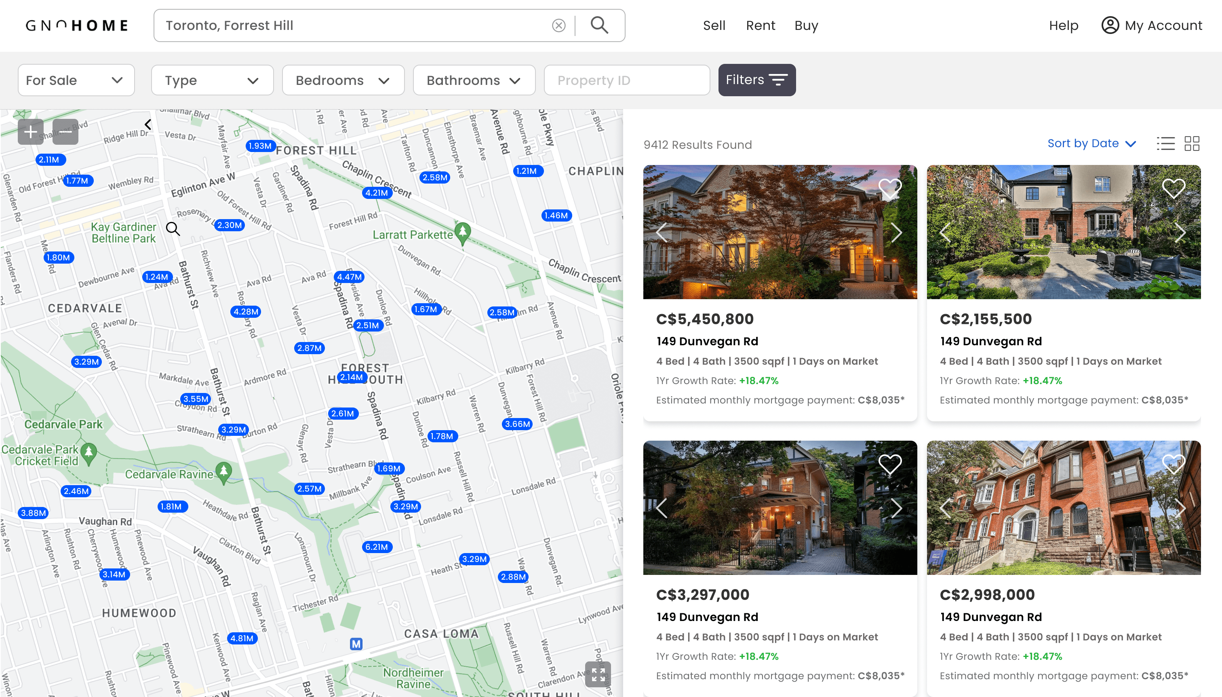Go to the Rent menu
Screen dimensions: 1222x697
click(760, 25)
